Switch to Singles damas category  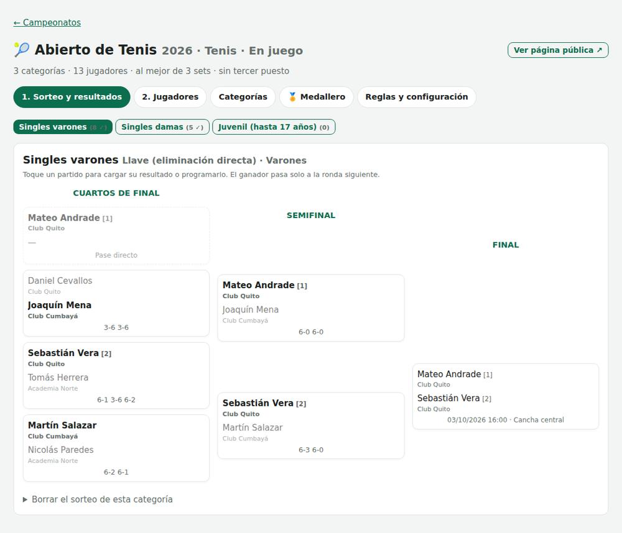(x=162, y=127)
